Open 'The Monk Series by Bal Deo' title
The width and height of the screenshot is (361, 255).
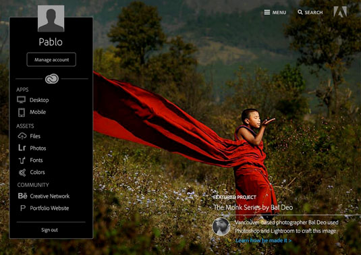click(x=253, y=207)
